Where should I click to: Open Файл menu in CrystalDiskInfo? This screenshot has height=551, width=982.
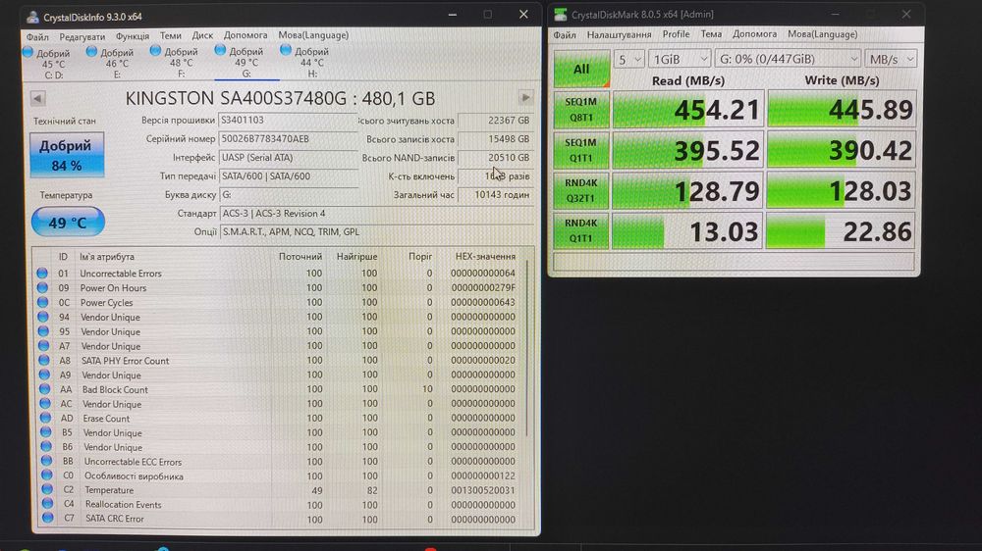click(37, 37)
